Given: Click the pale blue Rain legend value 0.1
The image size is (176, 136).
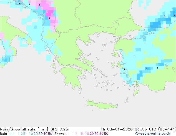Looking at the screenshot, I should [12, 134].
